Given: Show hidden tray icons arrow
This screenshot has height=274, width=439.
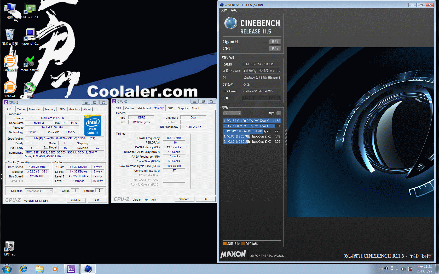Looking at the screenshot, I should (397, 269).
